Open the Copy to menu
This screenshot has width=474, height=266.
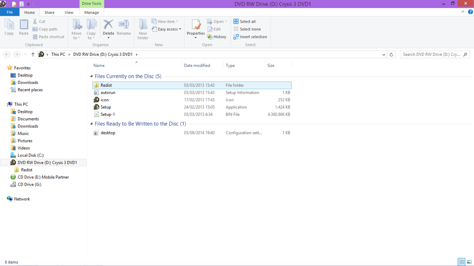[91, 29]
